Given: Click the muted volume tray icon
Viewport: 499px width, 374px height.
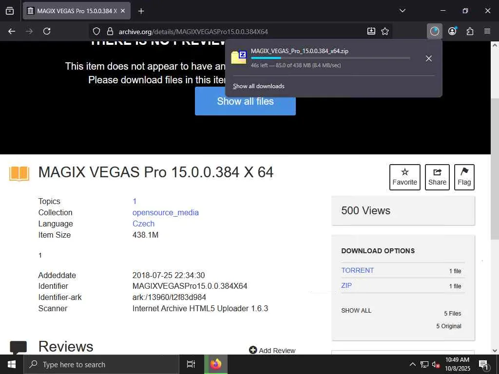Looking at the screenshot, I should tap(436, 364).
